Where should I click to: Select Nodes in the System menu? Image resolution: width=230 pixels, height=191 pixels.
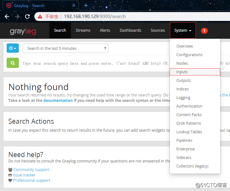coord(195,63)
